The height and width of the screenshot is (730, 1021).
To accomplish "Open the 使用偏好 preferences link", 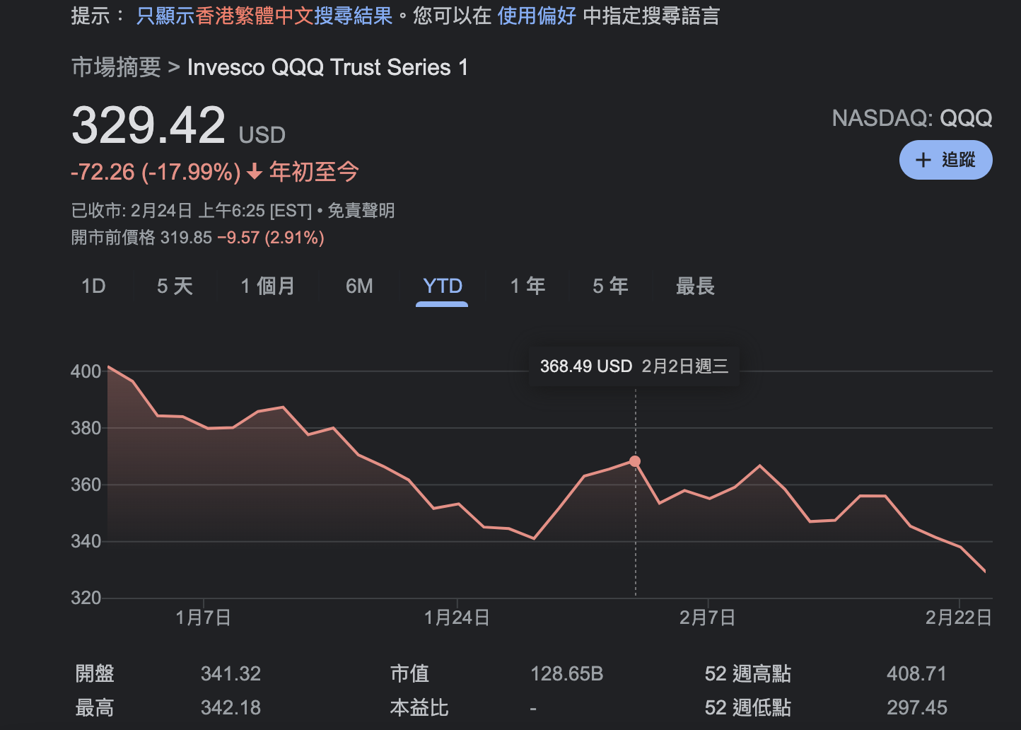I will pos(537,16).
